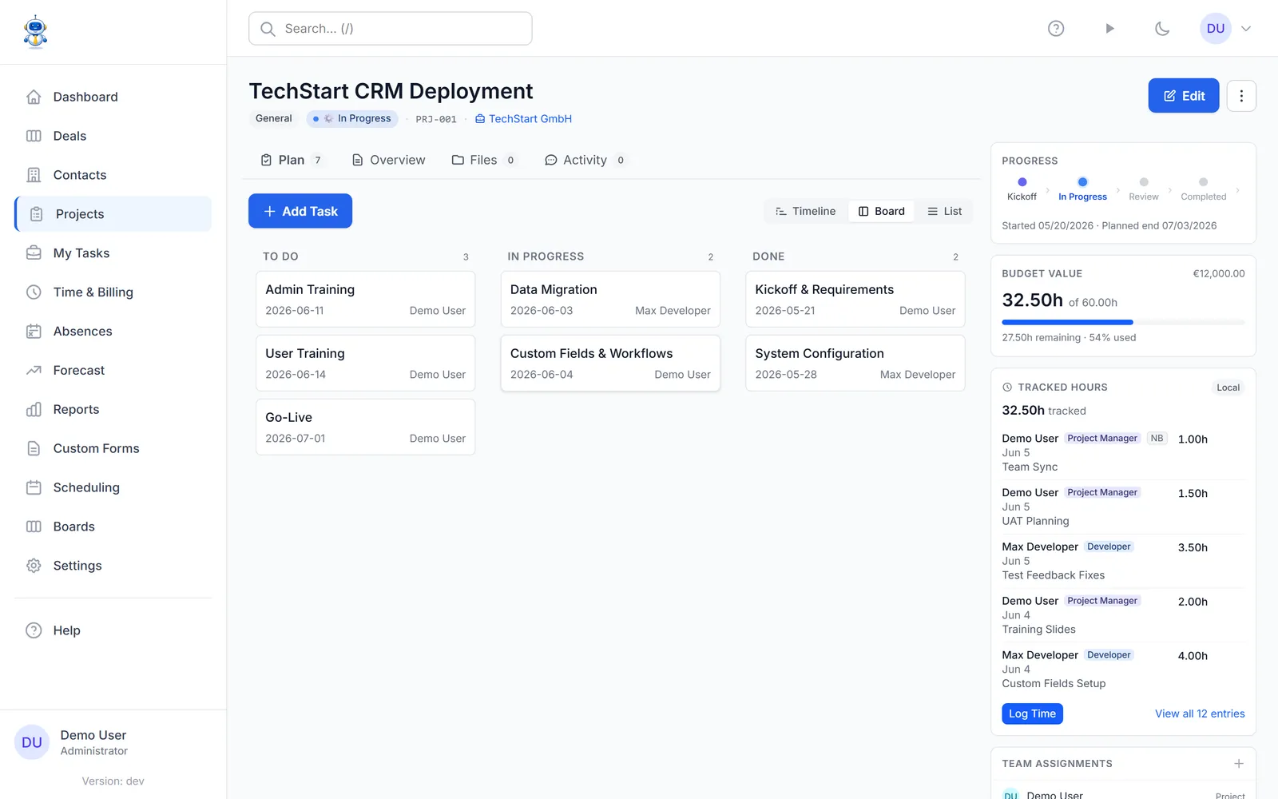This screenshot has width=1278, height=799.
Task: Add a team assignment with plus icon
Action: point(1239,764)
